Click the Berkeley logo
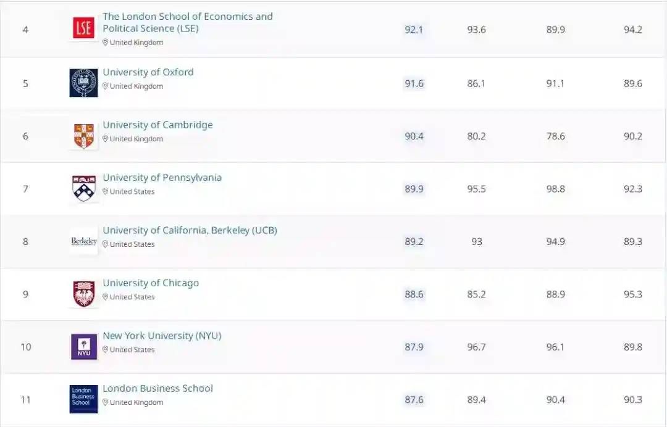Viewport: 667px width, 427px height. click(x=83, y=241)
